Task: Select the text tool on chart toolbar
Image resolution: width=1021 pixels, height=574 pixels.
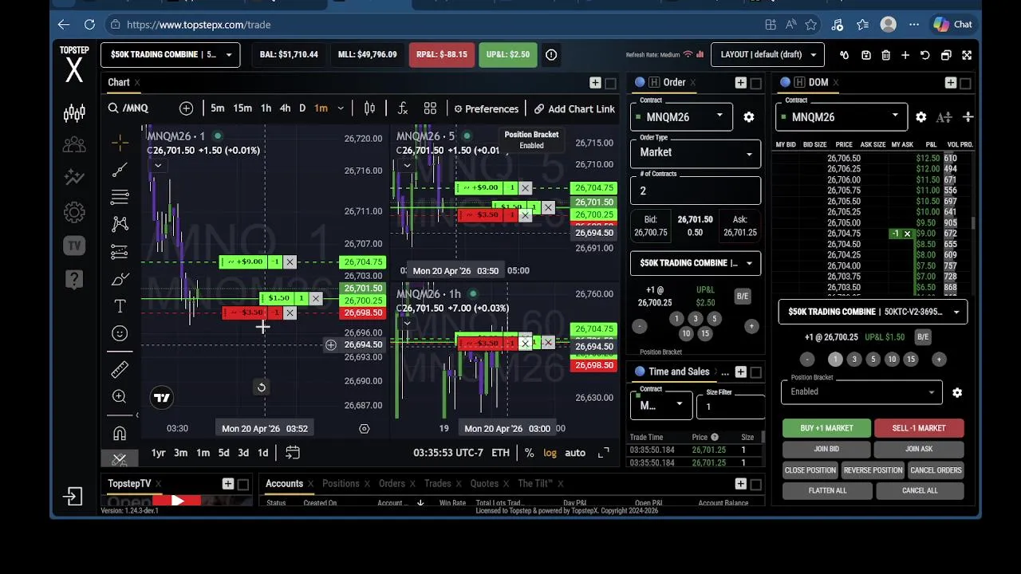Action: click(120, 306)
